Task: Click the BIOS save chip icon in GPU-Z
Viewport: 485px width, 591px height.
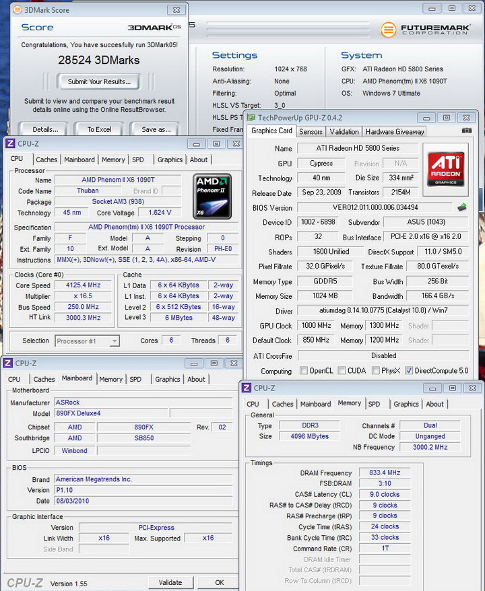Action: 462,207
